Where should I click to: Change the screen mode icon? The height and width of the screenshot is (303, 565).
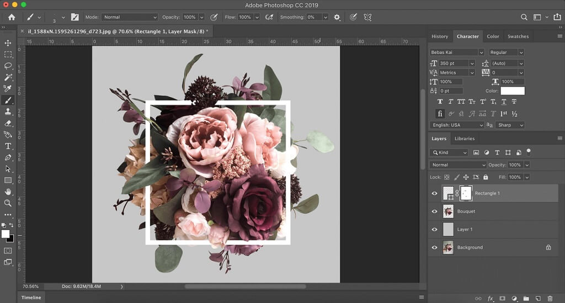[x=8, y=262]
